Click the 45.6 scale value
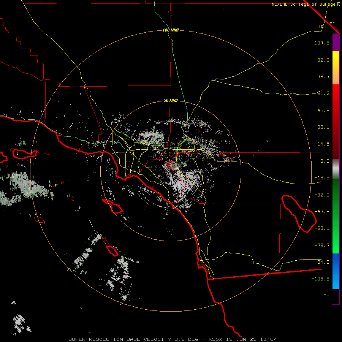This screenshot has width=342, height=342. click(x=323, y=110)
